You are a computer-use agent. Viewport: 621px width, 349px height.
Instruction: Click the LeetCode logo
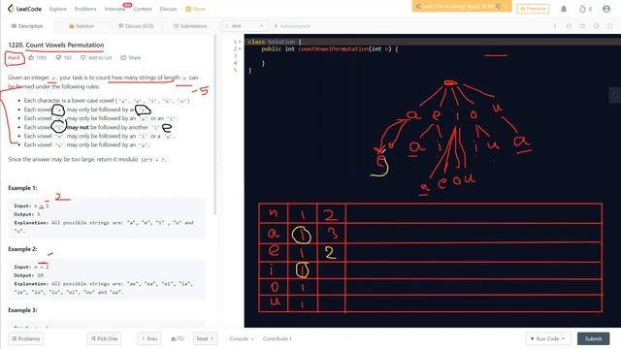pos(24,9)
